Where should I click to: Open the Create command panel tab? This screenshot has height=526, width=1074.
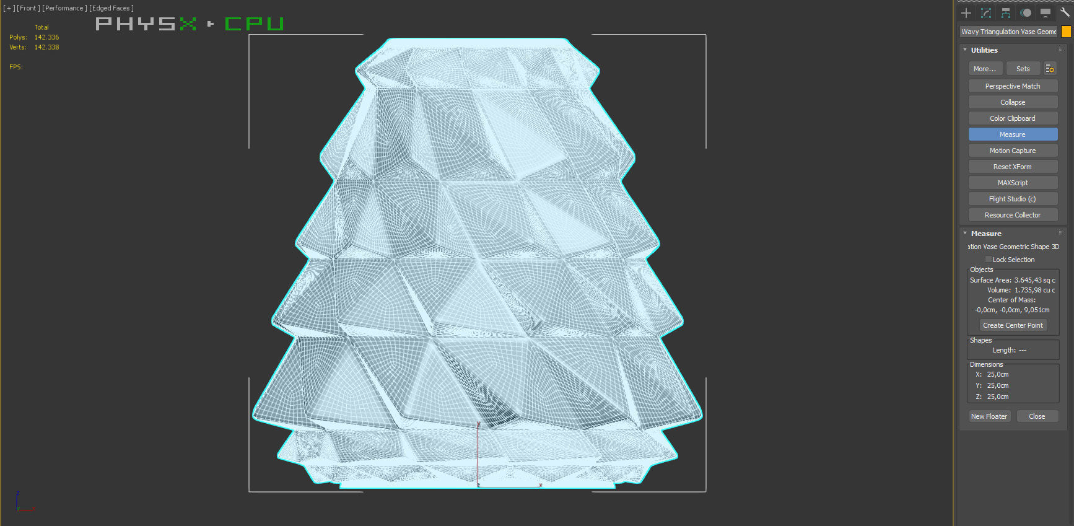click(x=966, y=13)
